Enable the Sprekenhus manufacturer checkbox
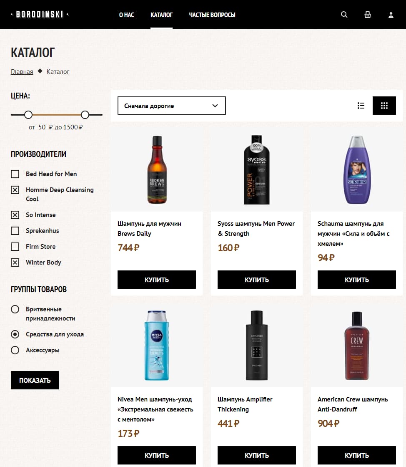Screen dimensions: 406x467 point(15,231)
